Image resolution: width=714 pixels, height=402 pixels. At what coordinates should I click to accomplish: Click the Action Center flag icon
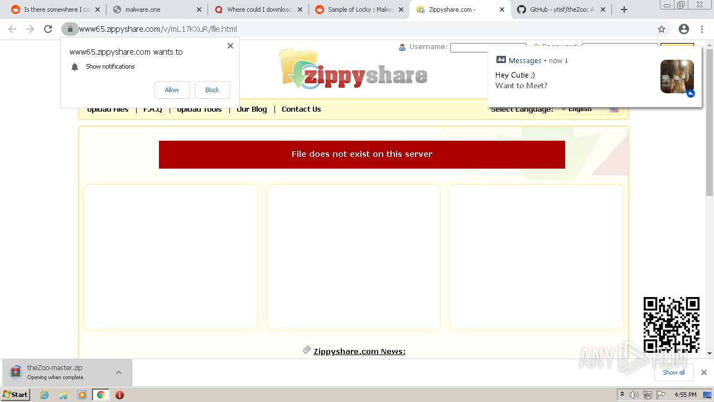coord(661,395)
